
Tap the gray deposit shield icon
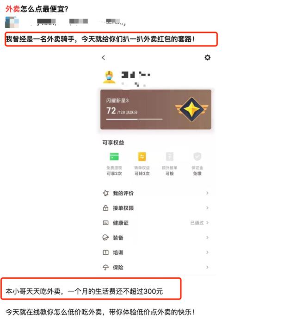coord(197,157)
